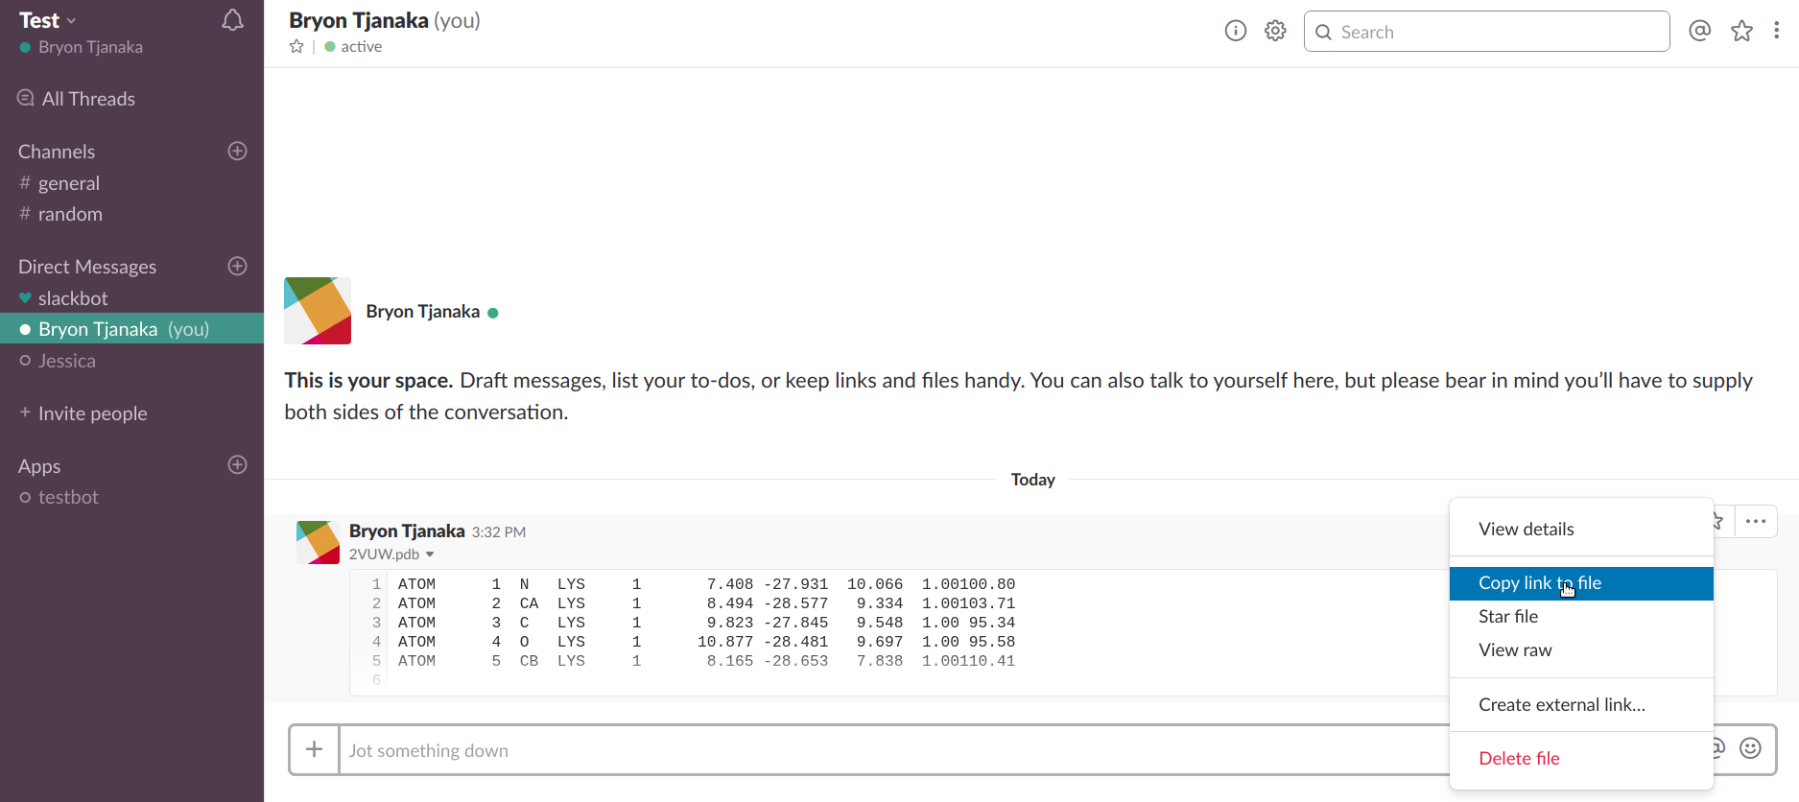This screenshot has height=802, width=1799.
Task: Select Bryon Tjanaka (you) conversation
Action: 131,329
